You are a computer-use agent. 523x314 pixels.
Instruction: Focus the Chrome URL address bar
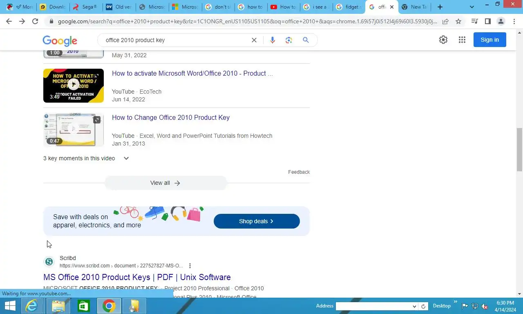click(x=247, y=21)
